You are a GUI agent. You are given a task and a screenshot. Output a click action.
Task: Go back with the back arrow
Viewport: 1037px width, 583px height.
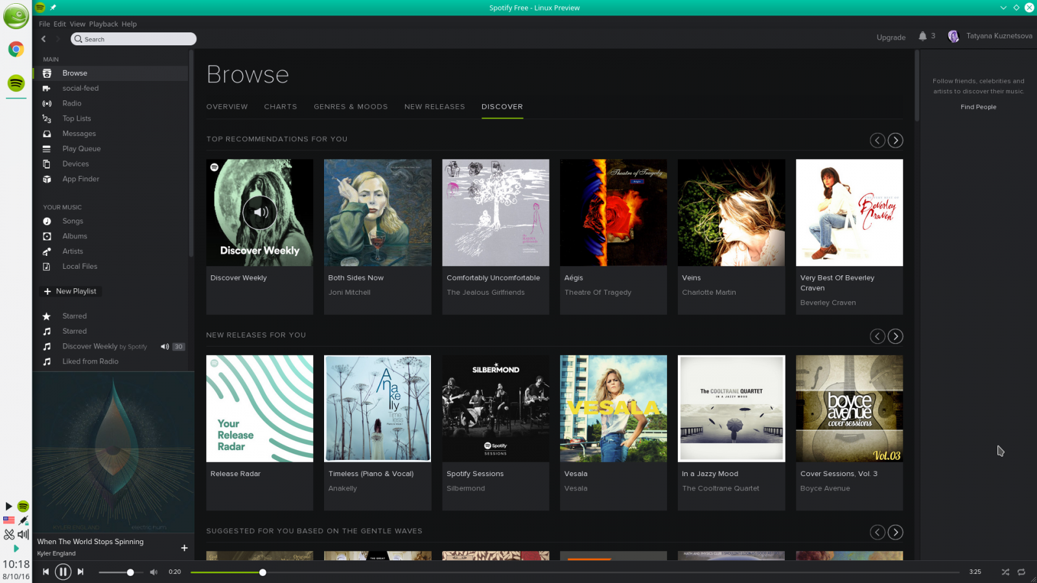pyautogui.click(x=43, y=39)
